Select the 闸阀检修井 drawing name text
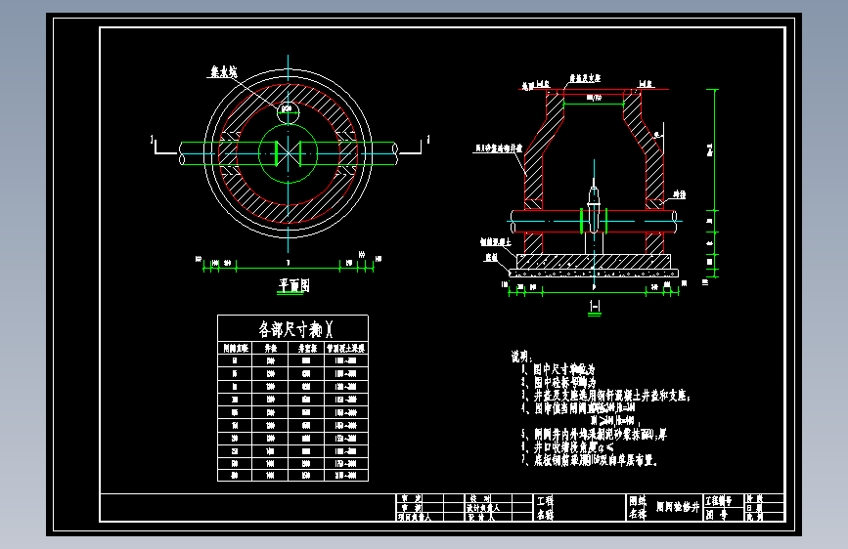This screenshot has height=549, width=848. coord(678,507)
